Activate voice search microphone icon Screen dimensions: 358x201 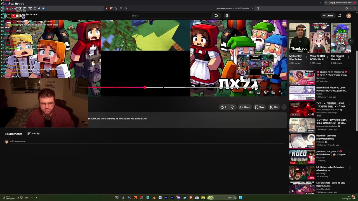pyautogui.click(x=227, y=16)
